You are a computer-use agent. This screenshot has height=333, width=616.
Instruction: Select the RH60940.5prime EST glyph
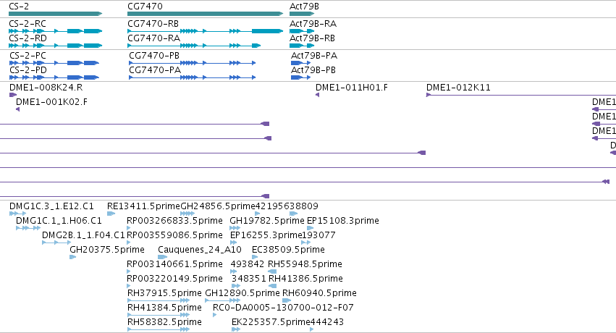[287, 300]
